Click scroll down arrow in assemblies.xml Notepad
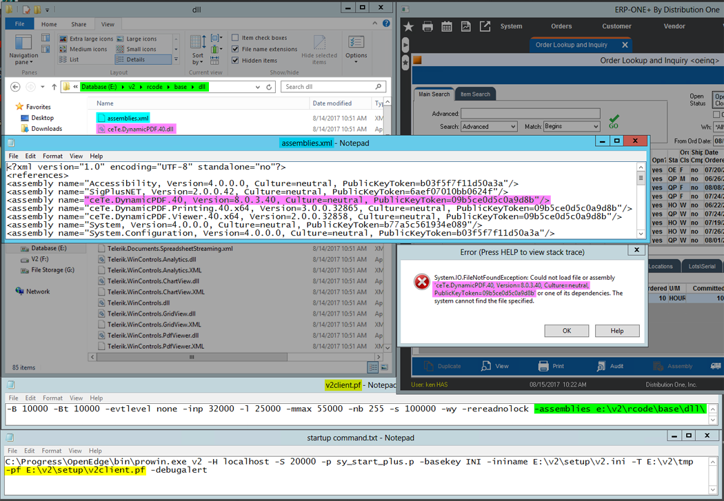This screenshot has width=724, height=501. (x=641, y=234)
